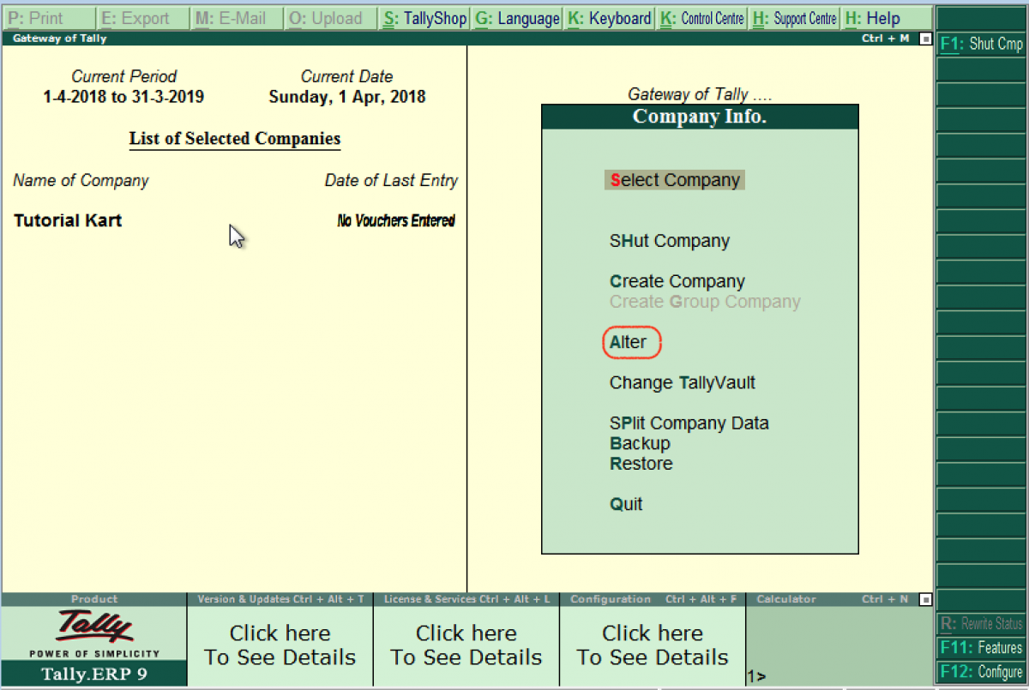Open the Control Centre
1029x690 pixels.
[701, 17]
